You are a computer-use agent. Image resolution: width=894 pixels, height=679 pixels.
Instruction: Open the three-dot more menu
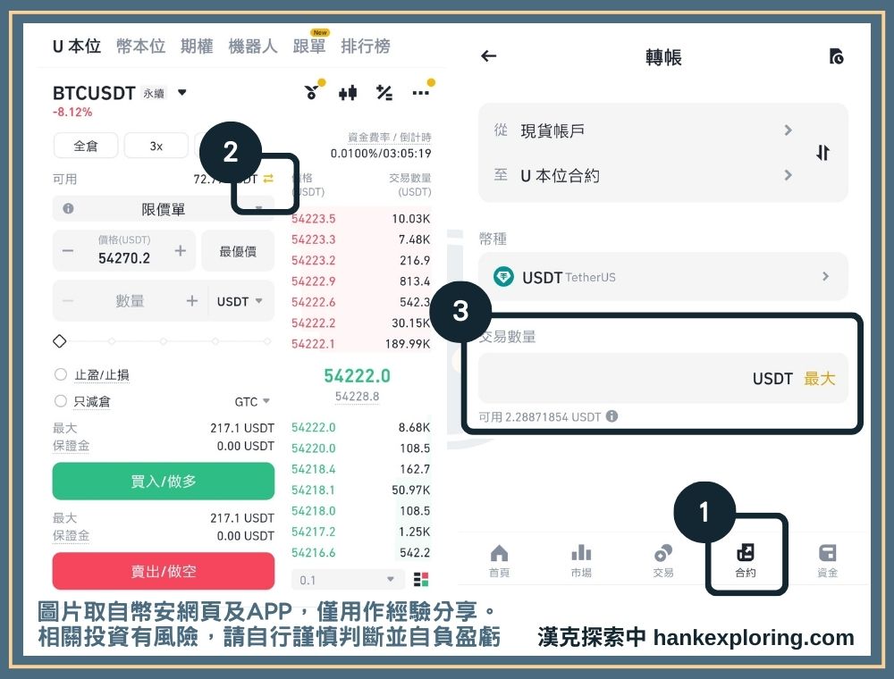pyautogui.click(x=421, y=92)
